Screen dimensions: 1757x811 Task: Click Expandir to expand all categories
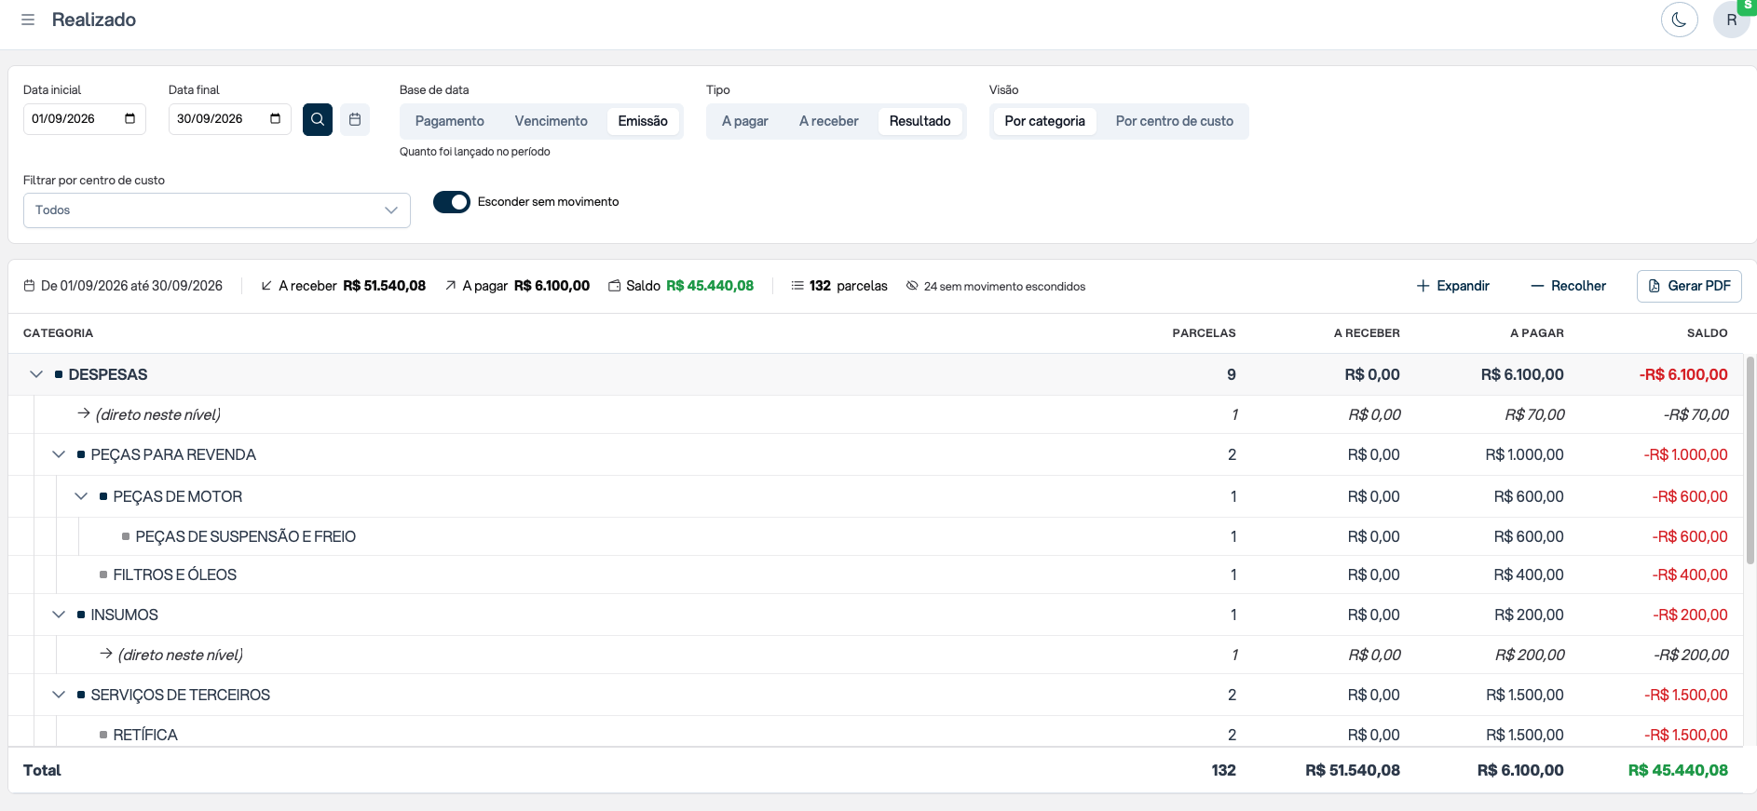[1453, 286]
